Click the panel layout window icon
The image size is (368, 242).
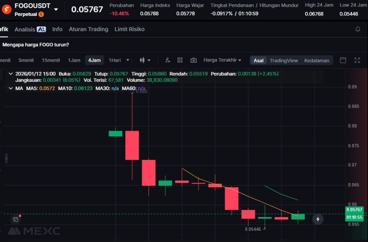(343, 60)
